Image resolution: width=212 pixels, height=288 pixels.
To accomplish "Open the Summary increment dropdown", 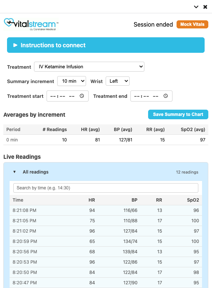I will [x=72, y=81].
